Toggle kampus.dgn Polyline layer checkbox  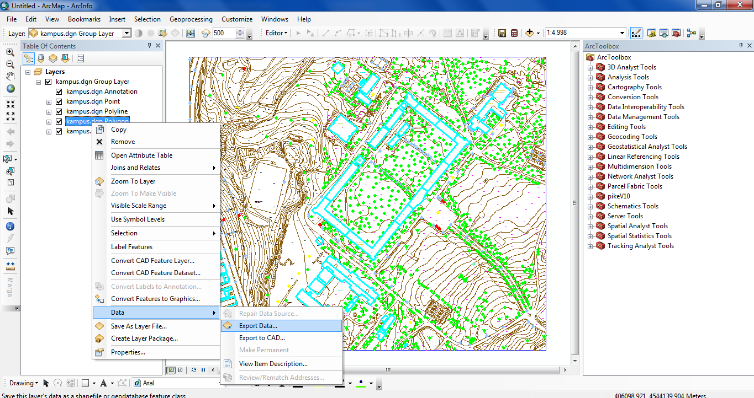[x=59, y=111]
